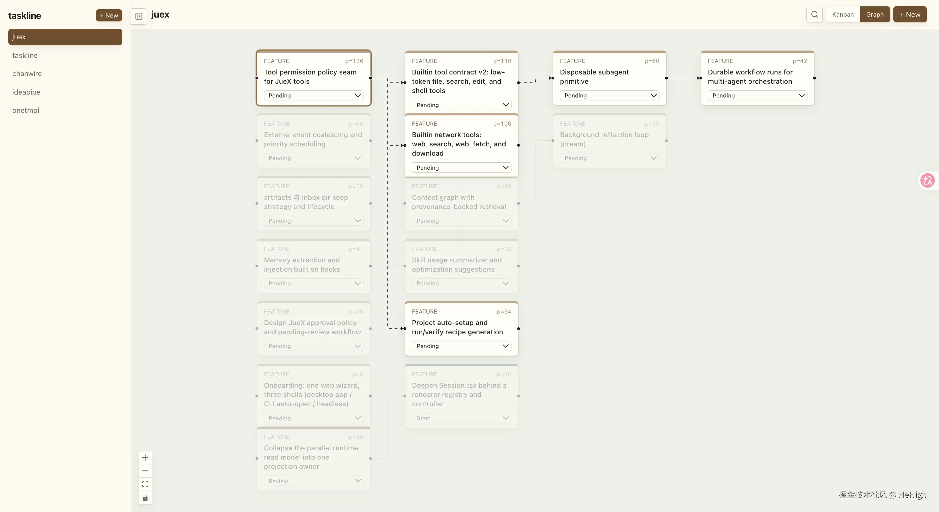This screenshot has width=939, height=512.
Task: Open status dropdown of Design JueX approval policy
Action: (x=314, y=346)
